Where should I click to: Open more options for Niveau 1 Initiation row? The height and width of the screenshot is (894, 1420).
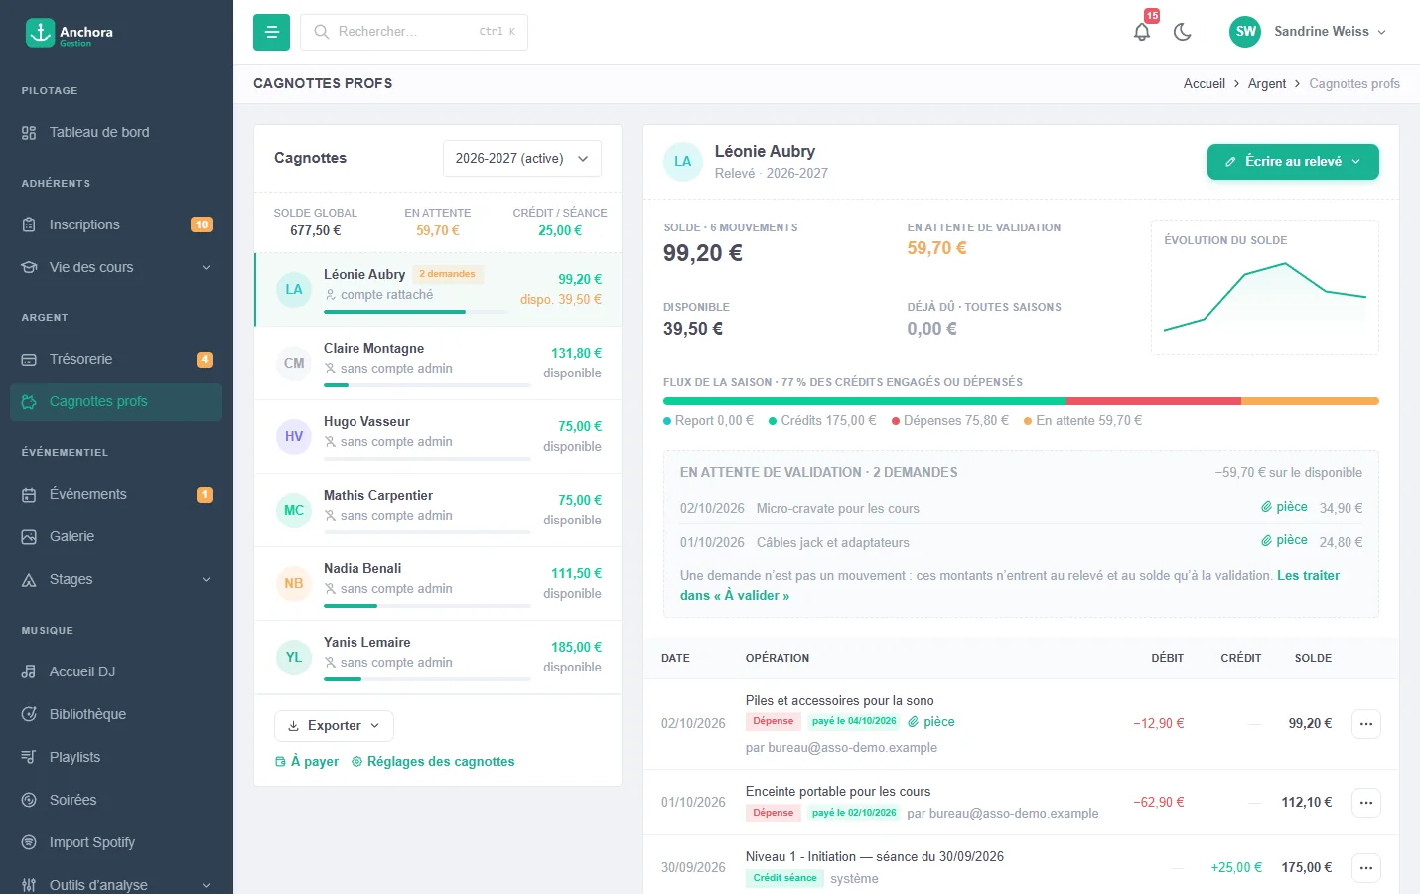click(x=1366, y=868)
